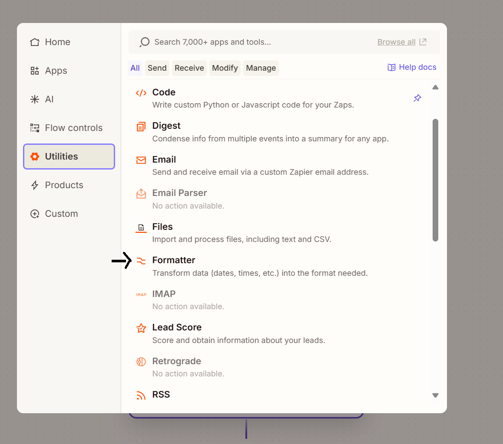Open the Browse all link
The image size is (503, 444).
pos(396,42)
